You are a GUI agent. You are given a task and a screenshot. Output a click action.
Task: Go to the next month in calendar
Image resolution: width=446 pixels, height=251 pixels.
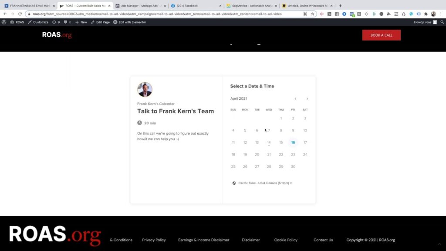click(307, 99)
